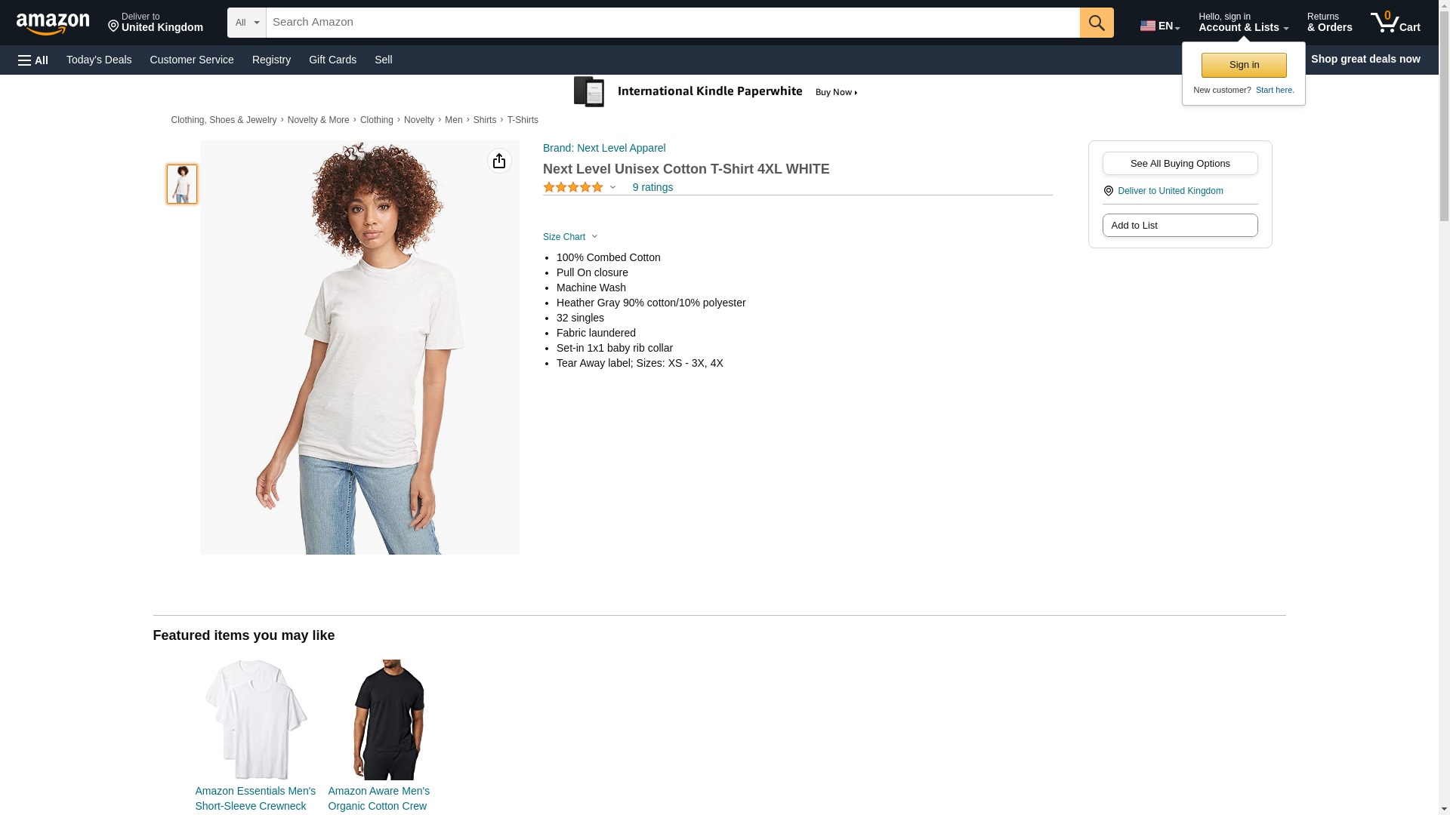Click the yellow Sign in button
The height and width of the screenshot is (815, 1450).
pyautogui.click(x=1244, y=65)
